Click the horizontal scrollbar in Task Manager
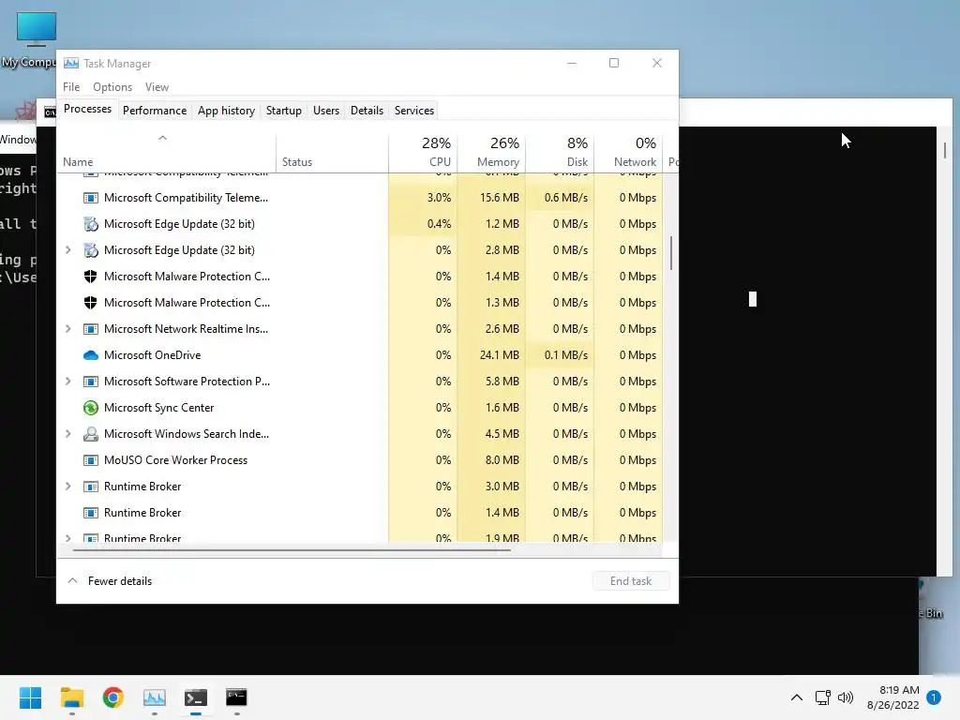 pos(292,550)
